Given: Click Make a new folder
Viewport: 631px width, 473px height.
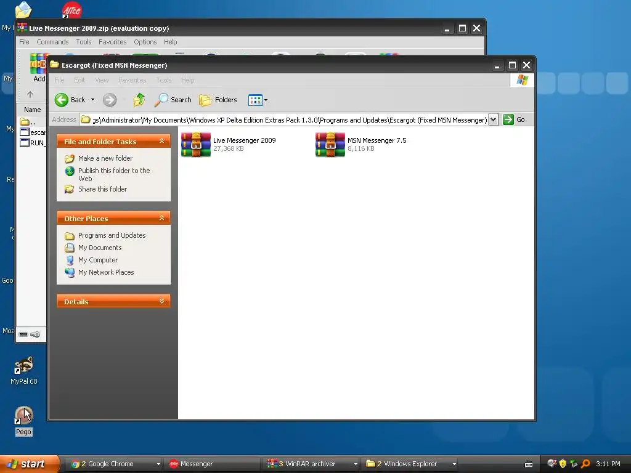Looking at the screenshot, I should tap(105, 158).
